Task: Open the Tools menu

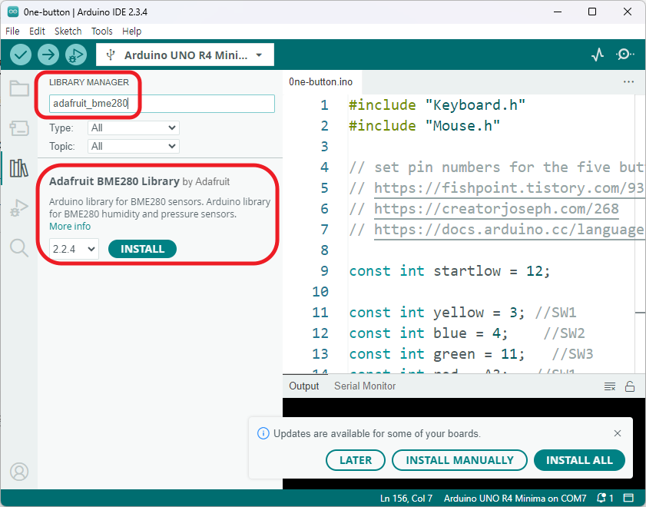Action: click(x=101, y=31)
